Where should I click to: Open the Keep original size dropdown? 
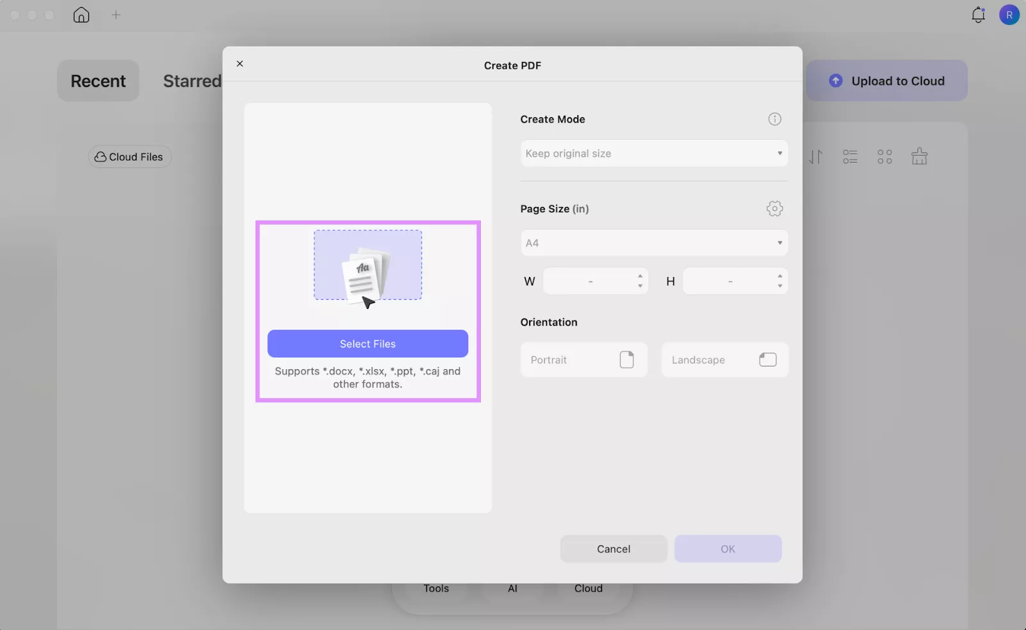pyautogui.click(x=653, y=153)
